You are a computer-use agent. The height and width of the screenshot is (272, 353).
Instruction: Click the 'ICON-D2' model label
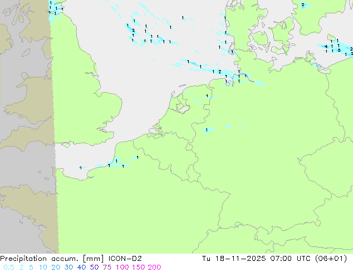(125, 259)
